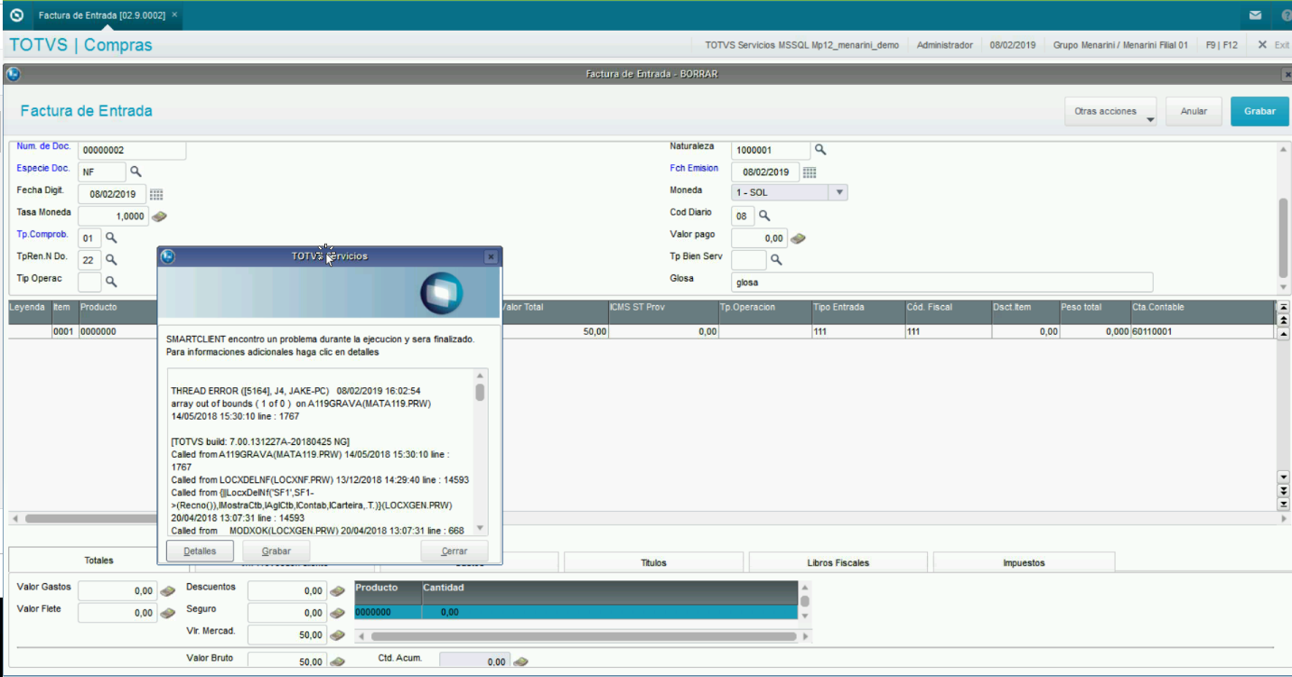Open search lookup for TpRen.N Do. field
This screenshot has height=677, width=1292.
(111, 260)
